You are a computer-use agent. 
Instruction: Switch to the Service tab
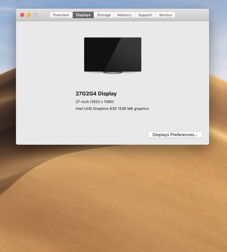165,15
